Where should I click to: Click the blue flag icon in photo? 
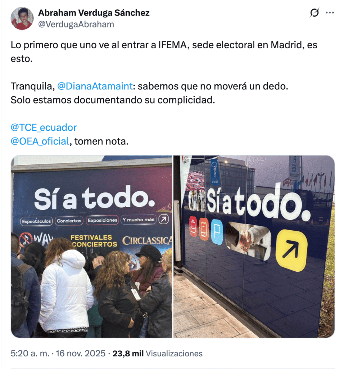tap(217, 232)
